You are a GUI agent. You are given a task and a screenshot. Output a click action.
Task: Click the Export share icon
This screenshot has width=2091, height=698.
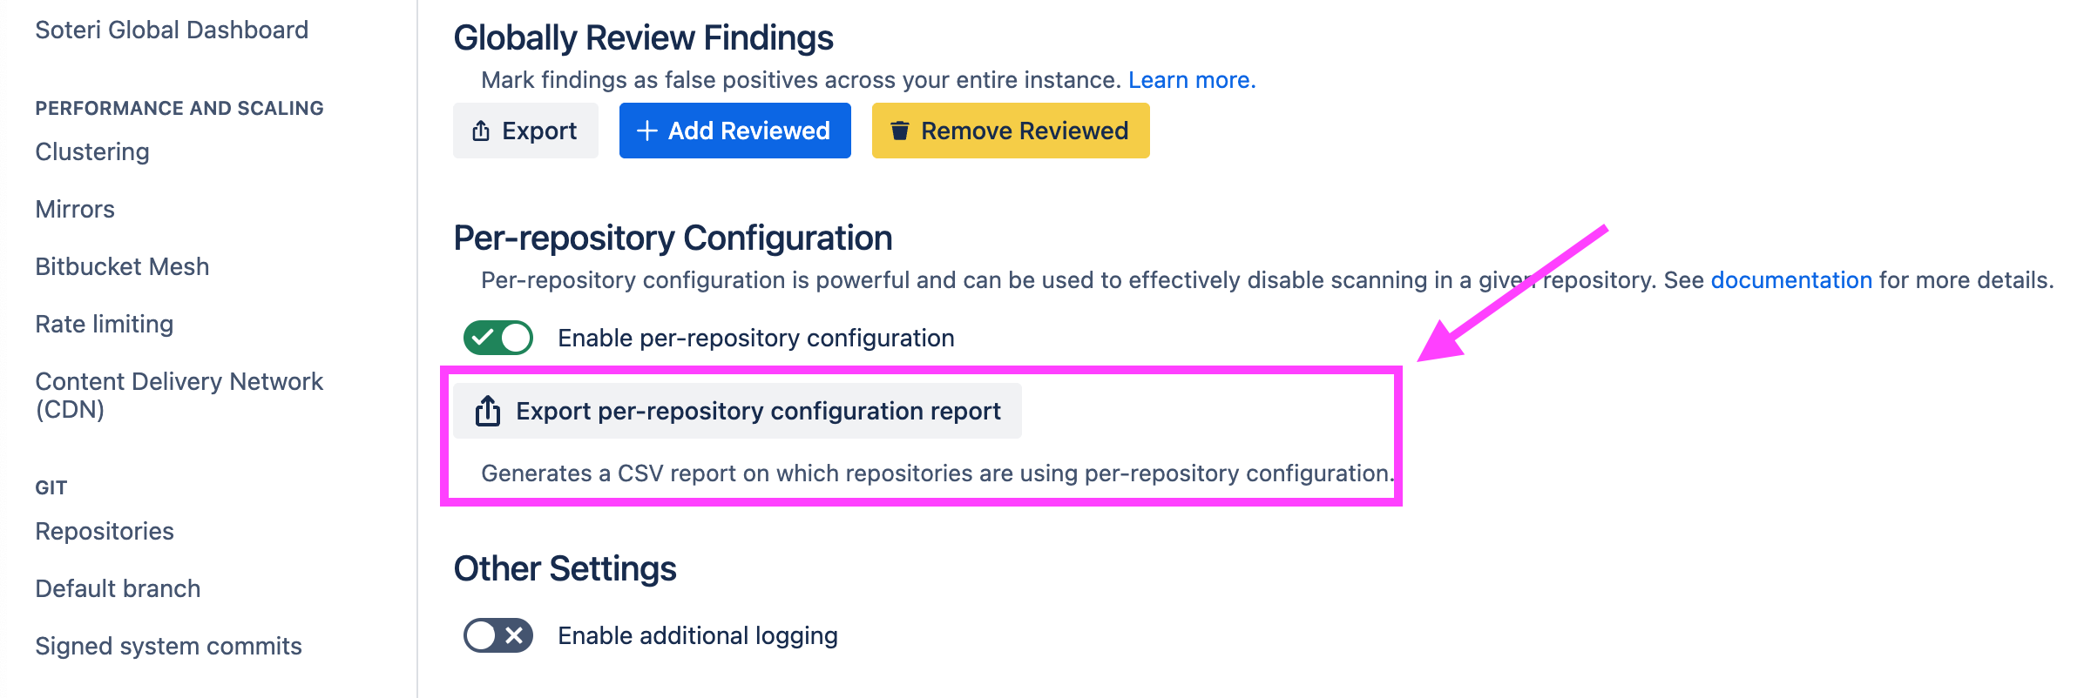481,131
